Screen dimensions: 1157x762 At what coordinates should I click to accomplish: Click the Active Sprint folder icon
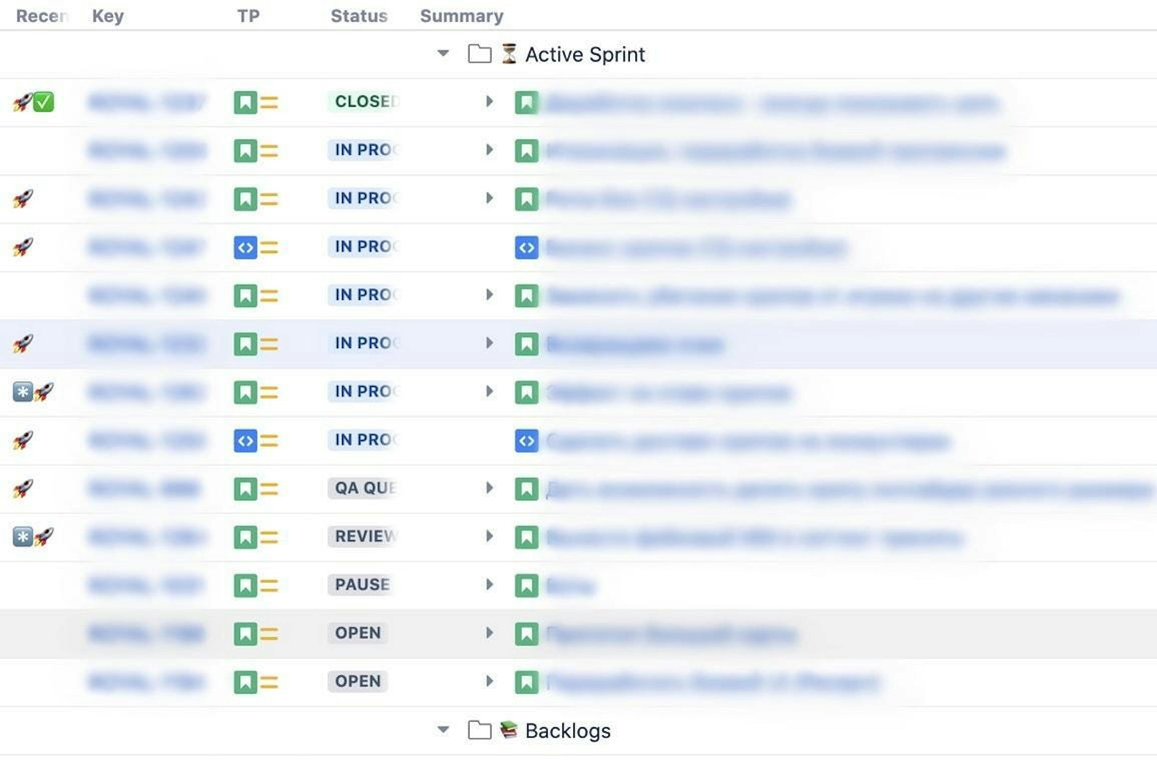(479, 53)
